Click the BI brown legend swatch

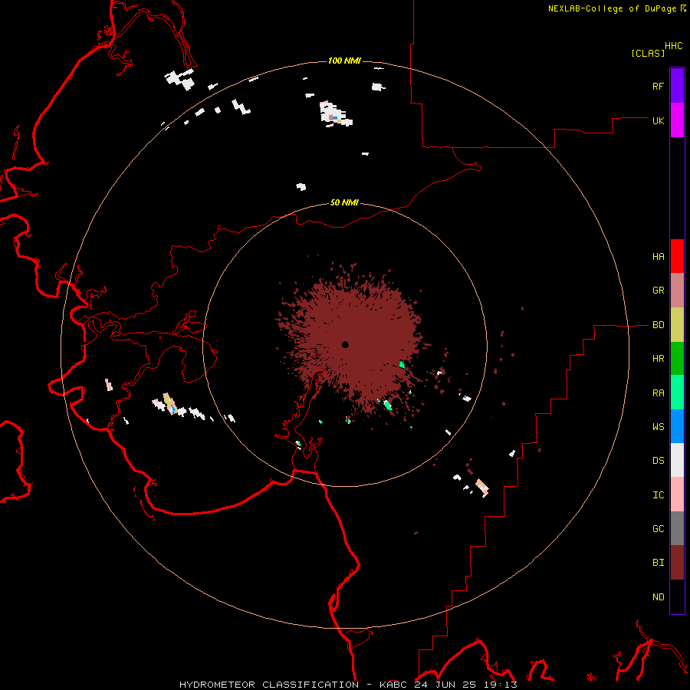pos(677,563)
